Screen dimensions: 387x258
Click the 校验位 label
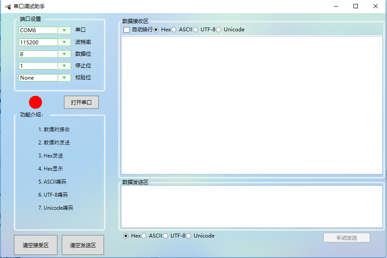pyautogui.click(x=83, y=77)
